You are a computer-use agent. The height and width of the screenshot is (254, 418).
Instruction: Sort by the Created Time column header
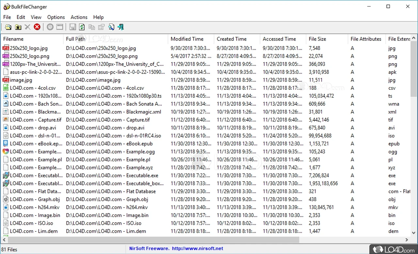pyautogui.click(x=237, y=39)
